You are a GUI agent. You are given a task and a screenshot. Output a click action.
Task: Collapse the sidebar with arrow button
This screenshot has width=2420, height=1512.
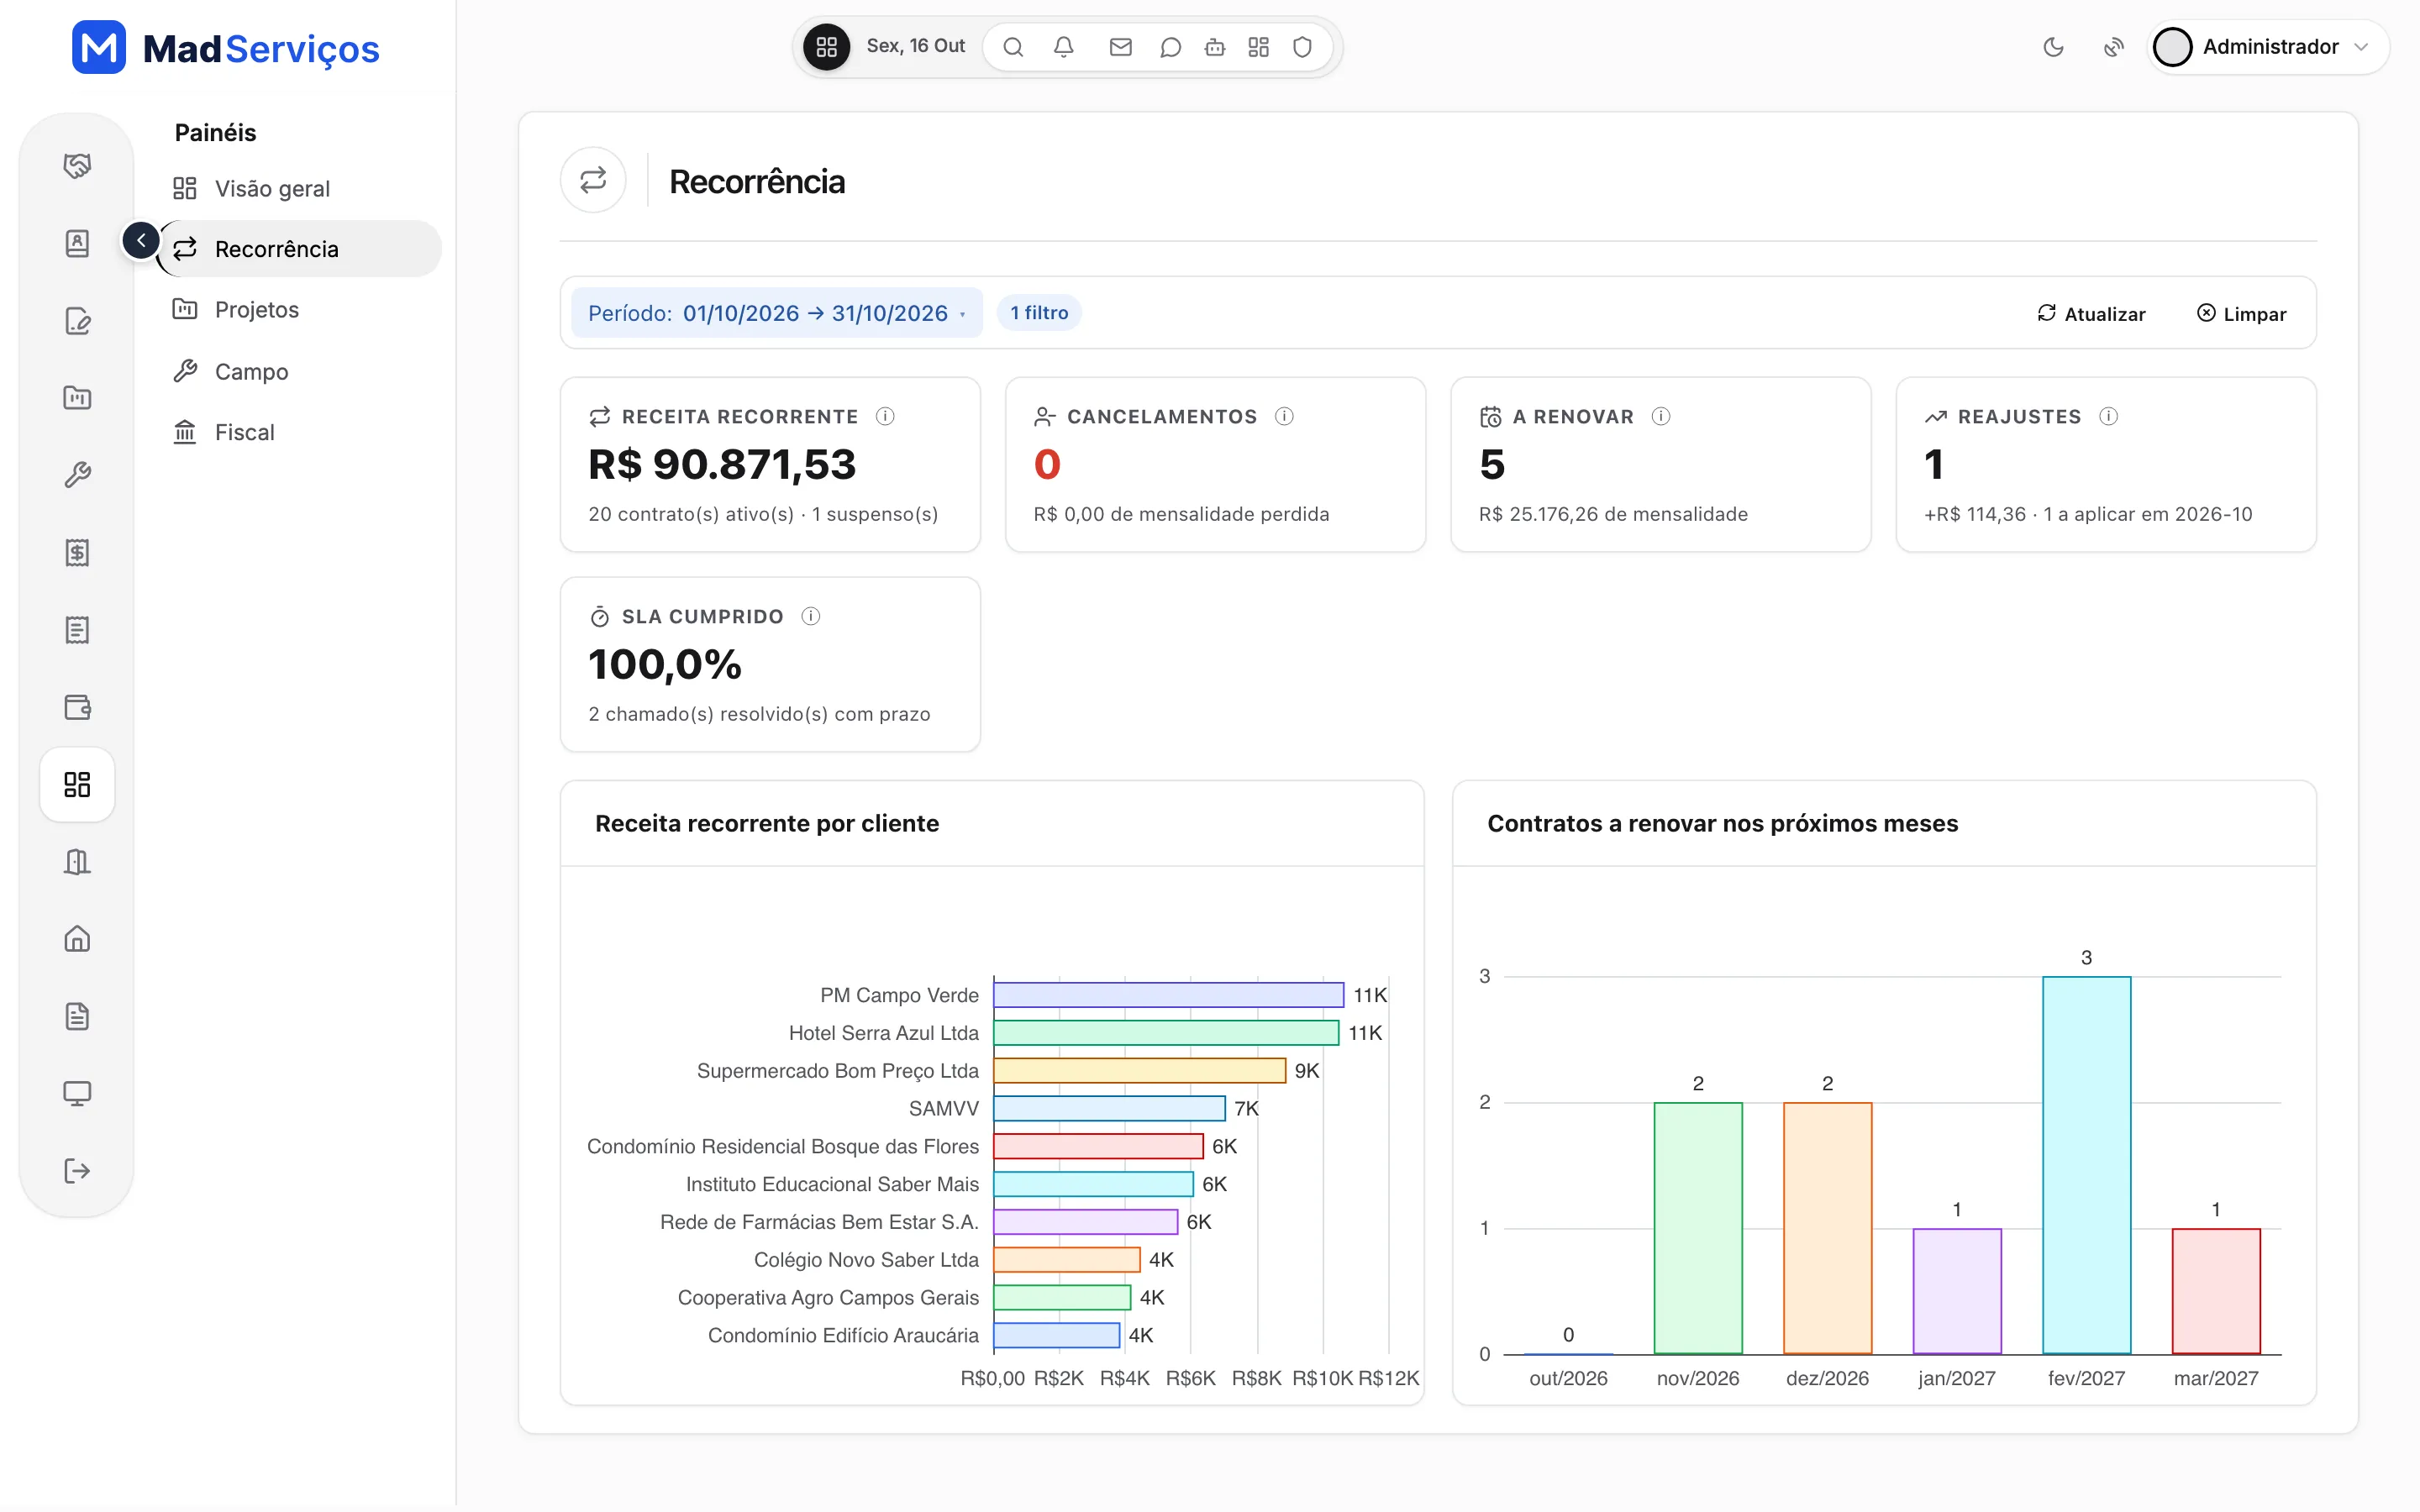coord(141,240)
